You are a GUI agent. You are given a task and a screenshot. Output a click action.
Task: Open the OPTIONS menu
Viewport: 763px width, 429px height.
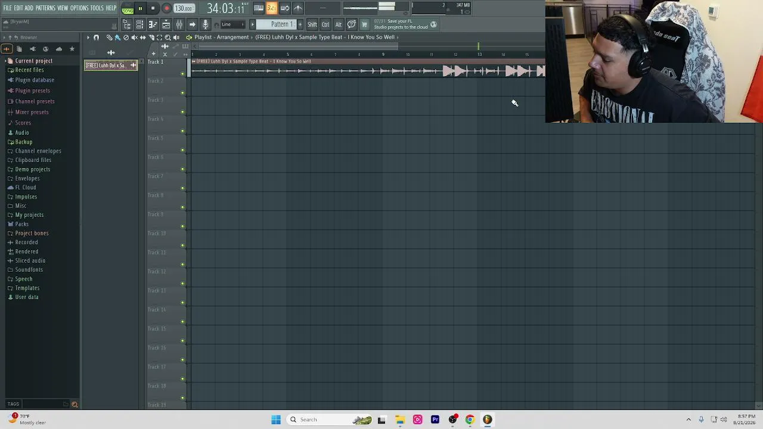(79, 8)
